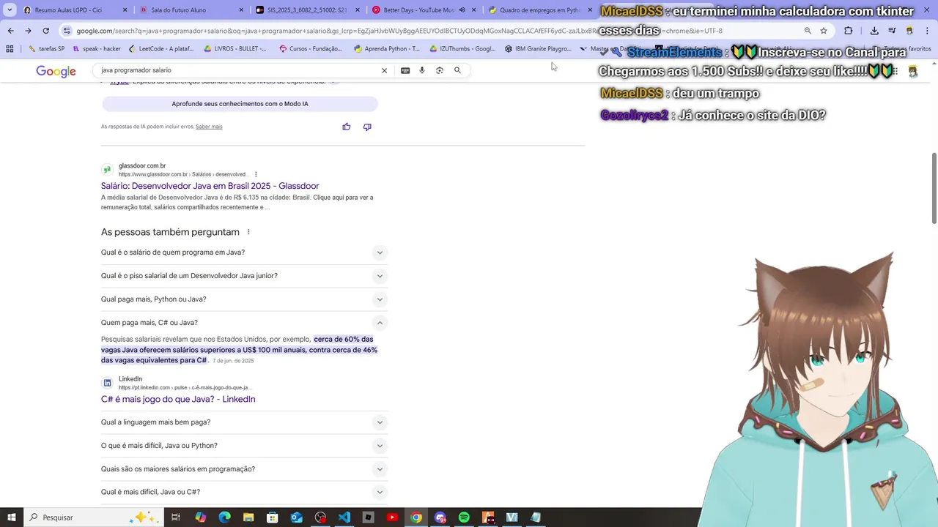Open Task View on the taskbar
Image resolution: width=938 pixels, height=527 pixels.
[176, 517]
